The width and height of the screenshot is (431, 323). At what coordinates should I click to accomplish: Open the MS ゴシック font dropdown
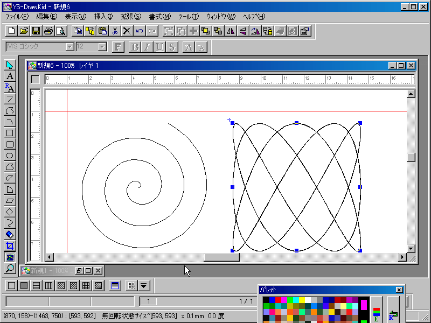tap(70, 47)
